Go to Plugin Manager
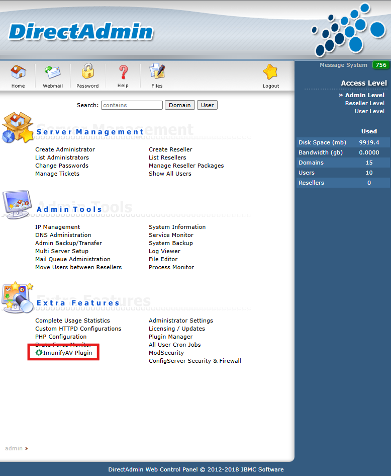 (170, 337)
